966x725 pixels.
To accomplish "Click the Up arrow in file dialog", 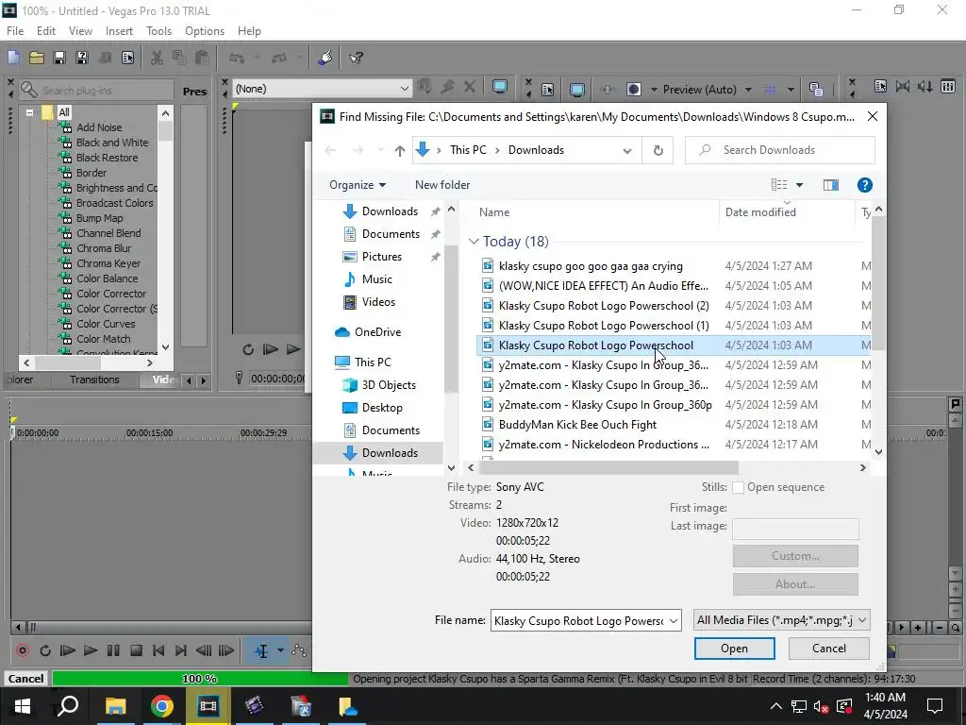I will tap(399, 150).
